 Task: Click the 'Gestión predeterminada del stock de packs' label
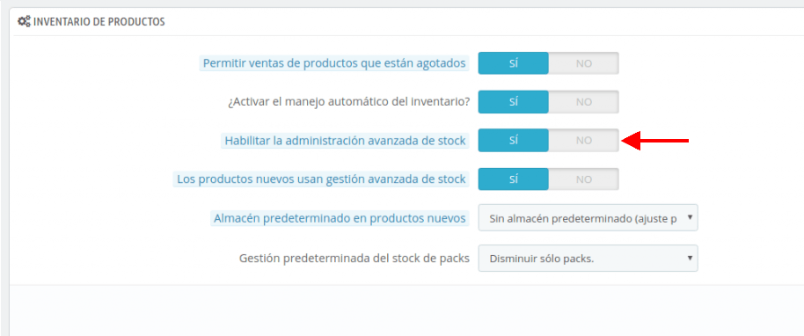[354, 258]
